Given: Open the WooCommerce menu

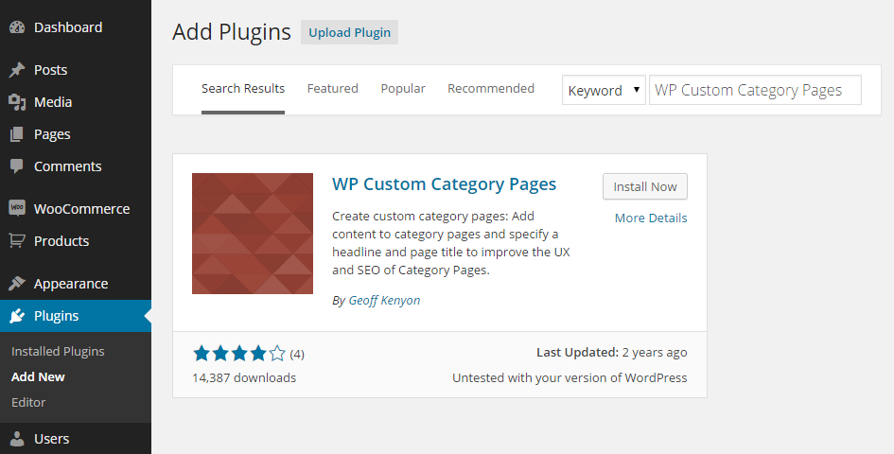Looking at the screenshot, I should pyautogui.click(x=81, y=209).
